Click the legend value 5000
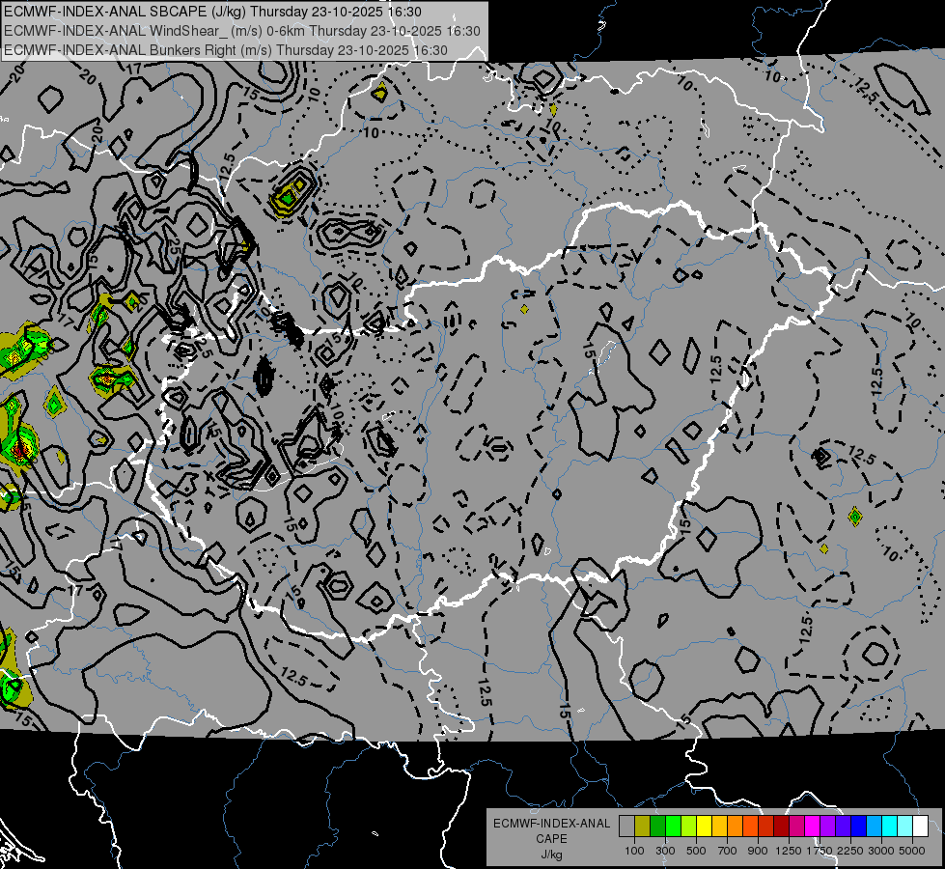945x869 pixels. point(912,851)
